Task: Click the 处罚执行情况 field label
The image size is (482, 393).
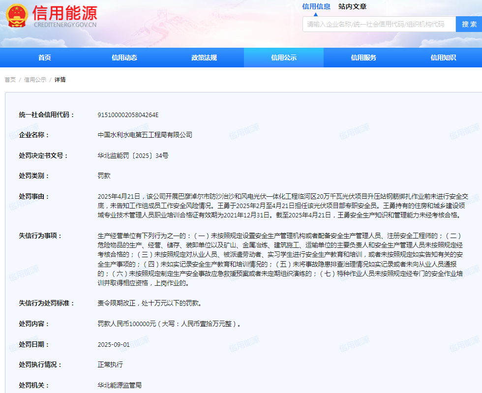Action: [x=40, y=364]
